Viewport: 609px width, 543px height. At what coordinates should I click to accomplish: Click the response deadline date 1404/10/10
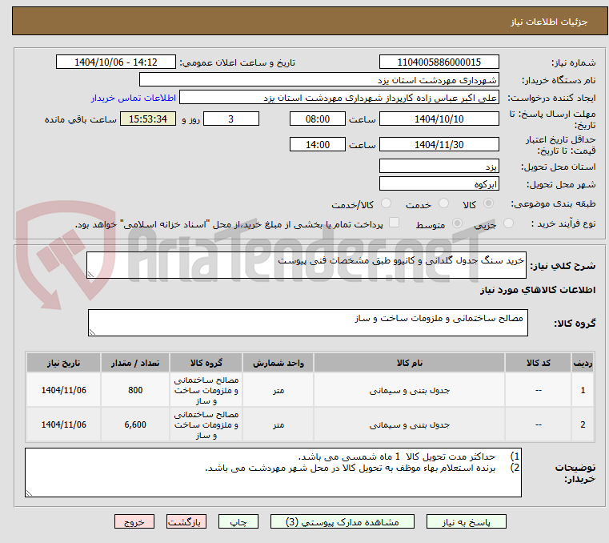[439, 119]
